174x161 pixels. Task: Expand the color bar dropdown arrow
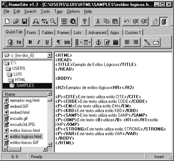pyautogui.click(x=81, y=42)
